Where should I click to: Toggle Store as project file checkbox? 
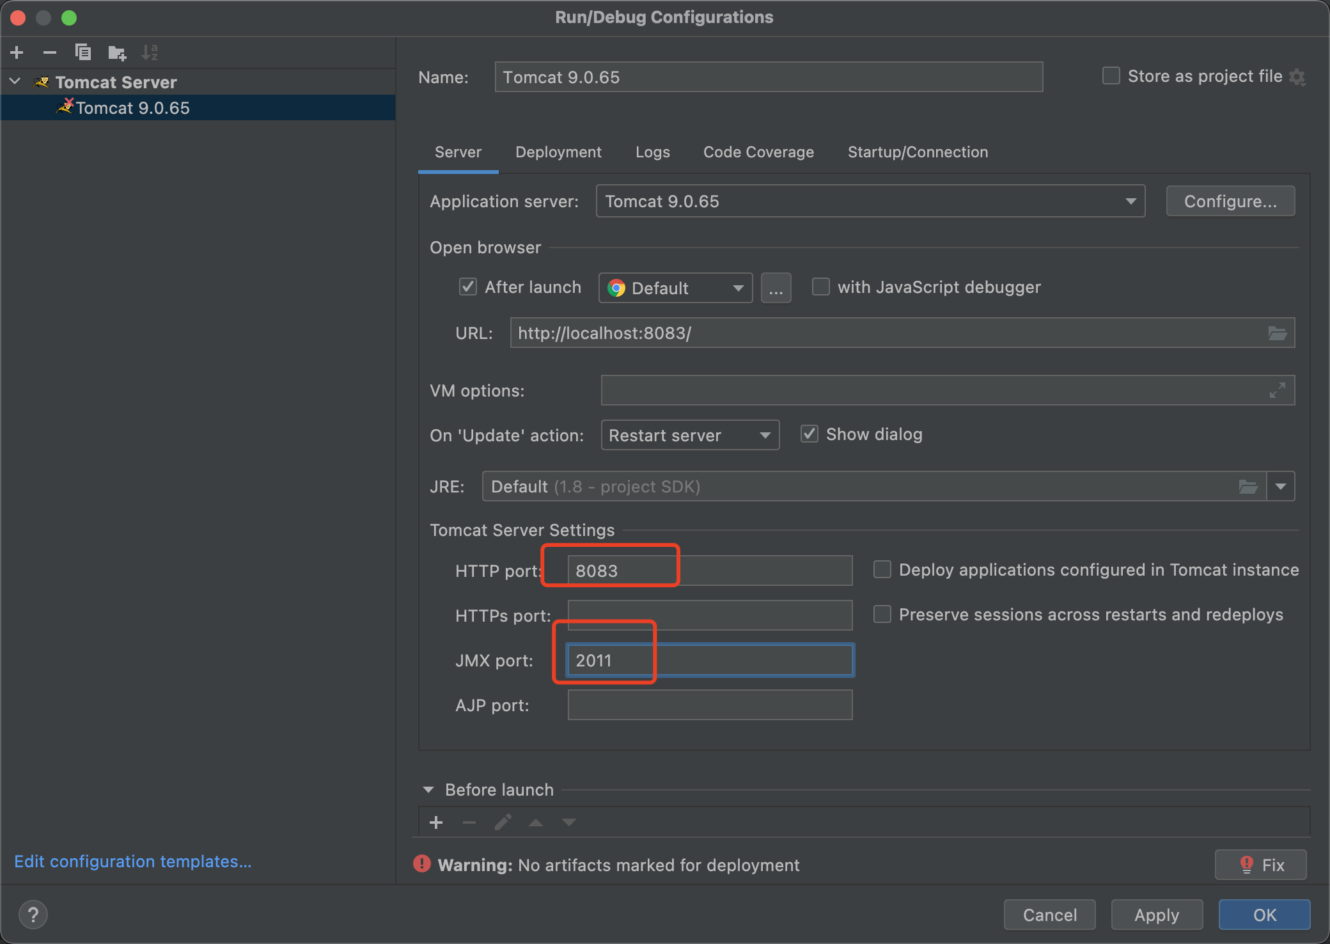[x=1111, y=76]
